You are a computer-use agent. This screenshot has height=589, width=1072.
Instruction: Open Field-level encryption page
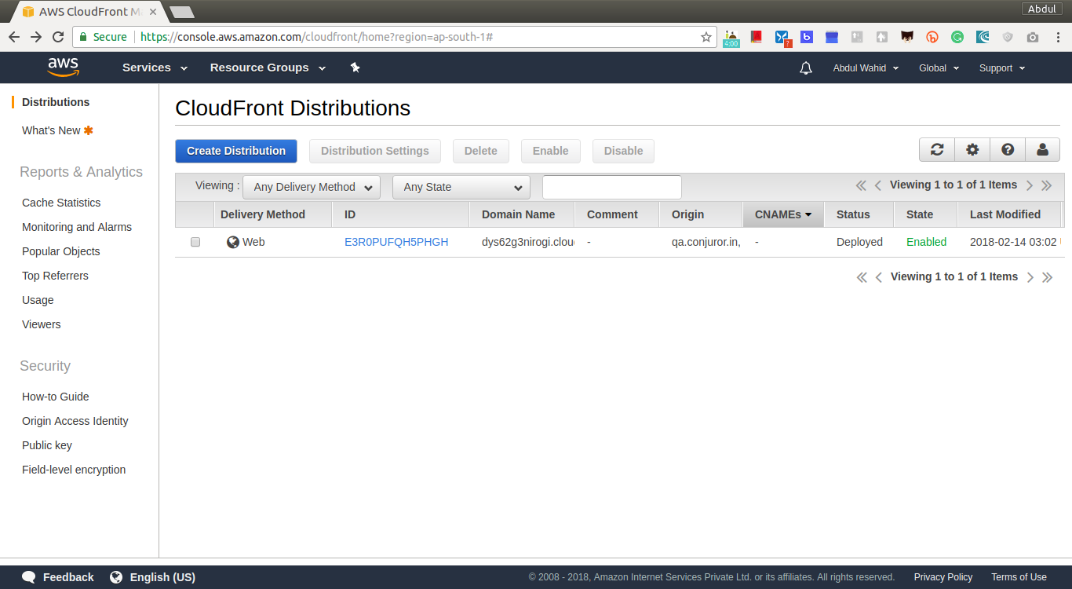click(74, 470)
